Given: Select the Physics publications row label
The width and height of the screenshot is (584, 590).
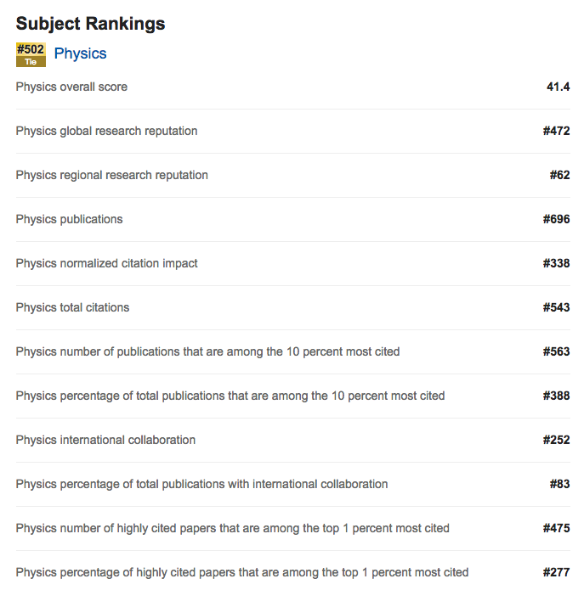Looking at the screenshot, I should pos(69,219).
